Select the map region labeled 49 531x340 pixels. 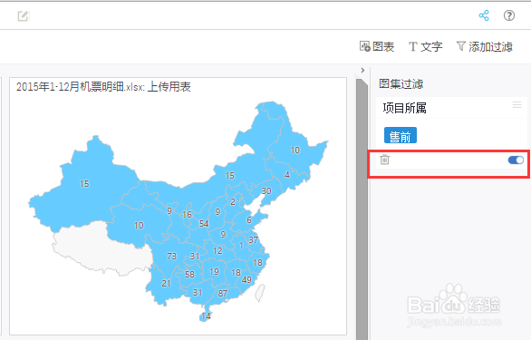click(x=246, y=279)
